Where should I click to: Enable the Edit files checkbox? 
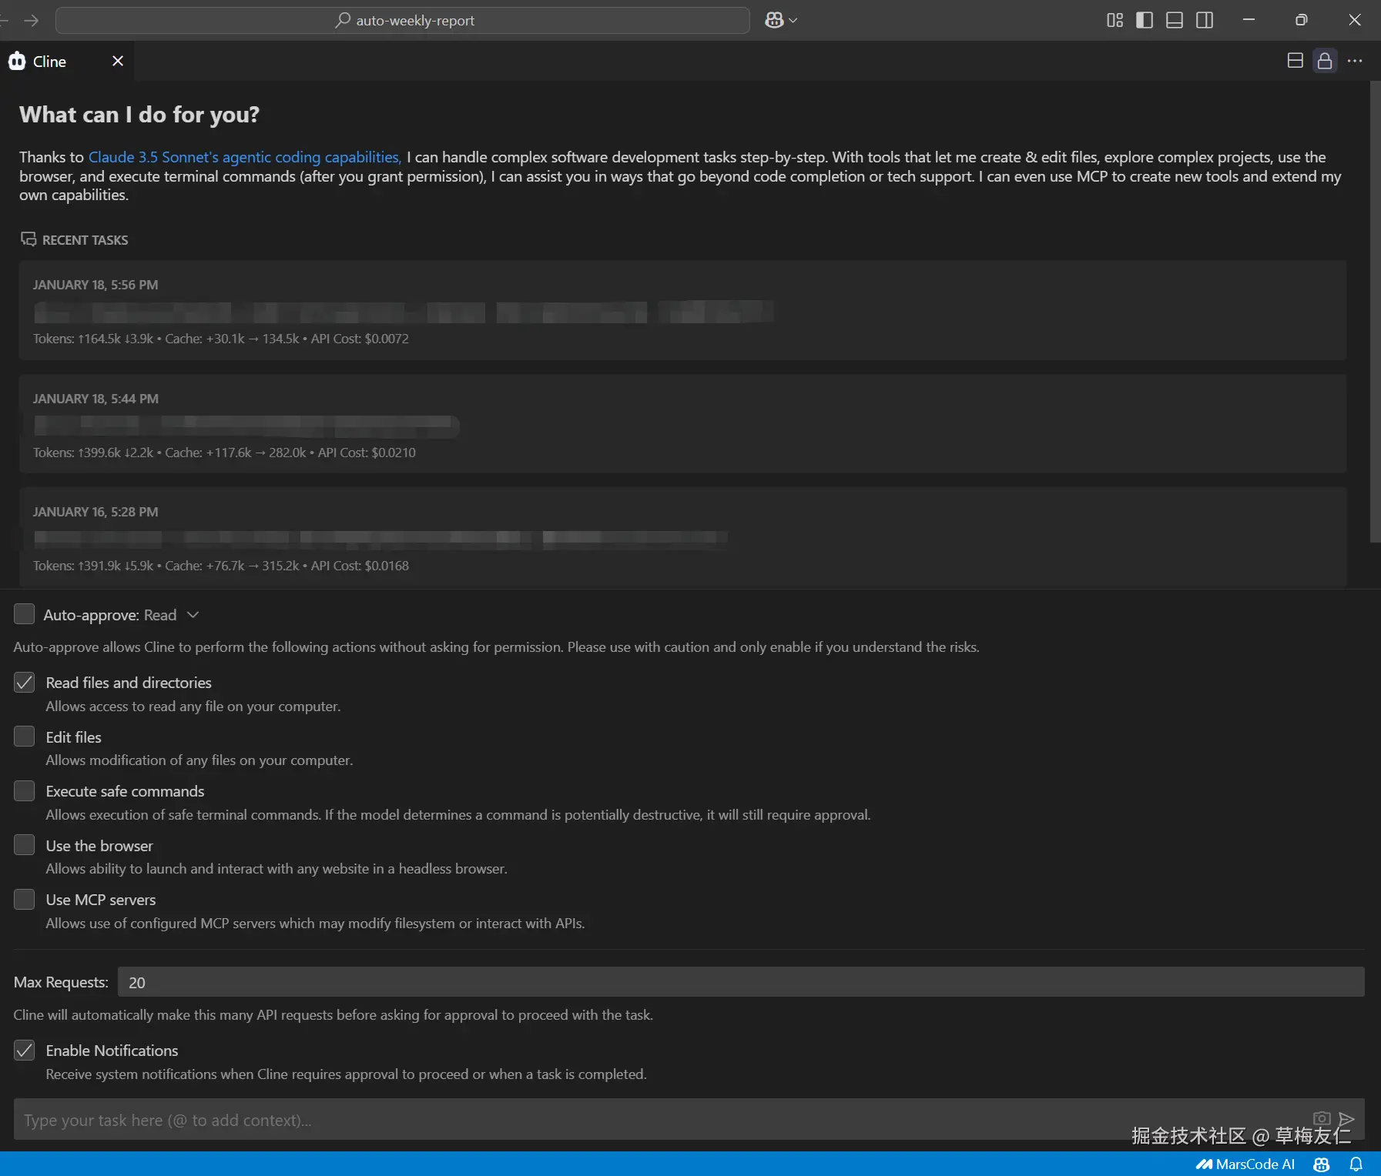click(25, 737)
